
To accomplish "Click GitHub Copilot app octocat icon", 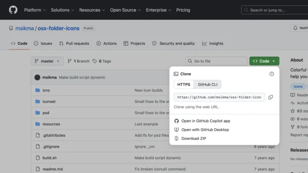I will coord(176,121).
